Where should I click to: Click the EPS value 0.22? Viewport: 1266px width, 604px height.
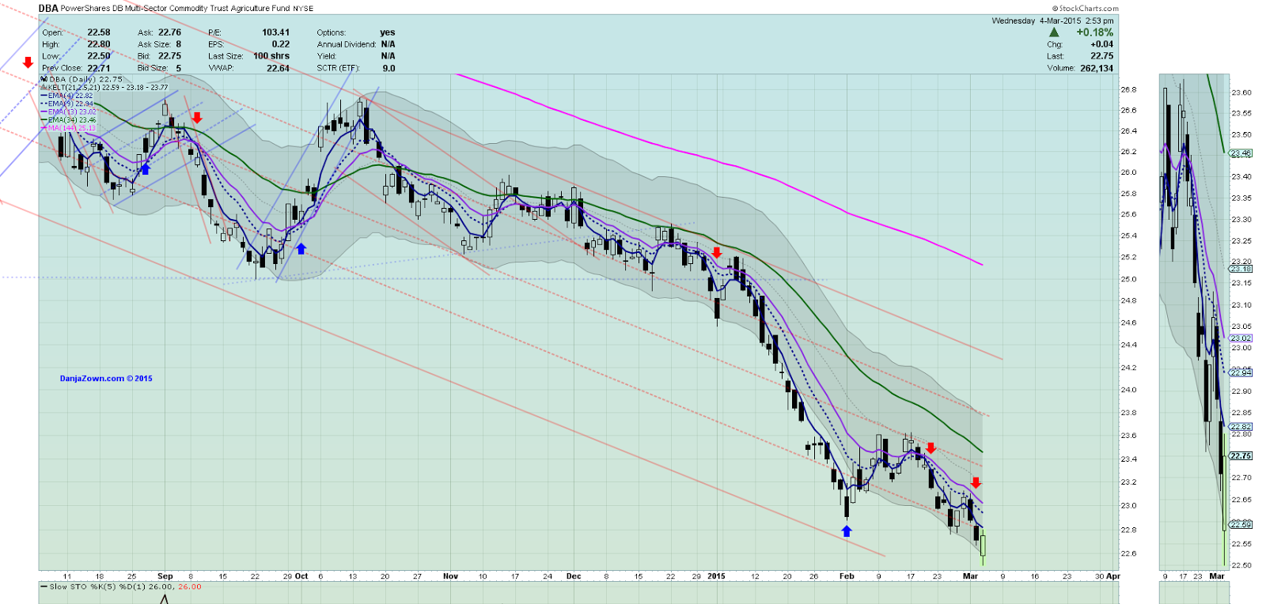point(281,44)
